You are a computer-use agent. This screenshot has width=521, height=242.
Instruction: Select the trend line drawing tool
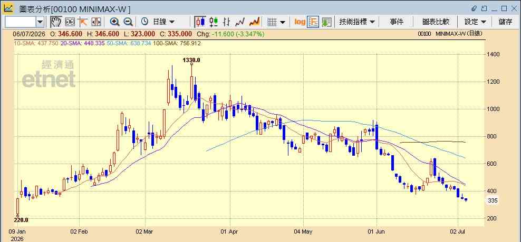pos(82,22)
